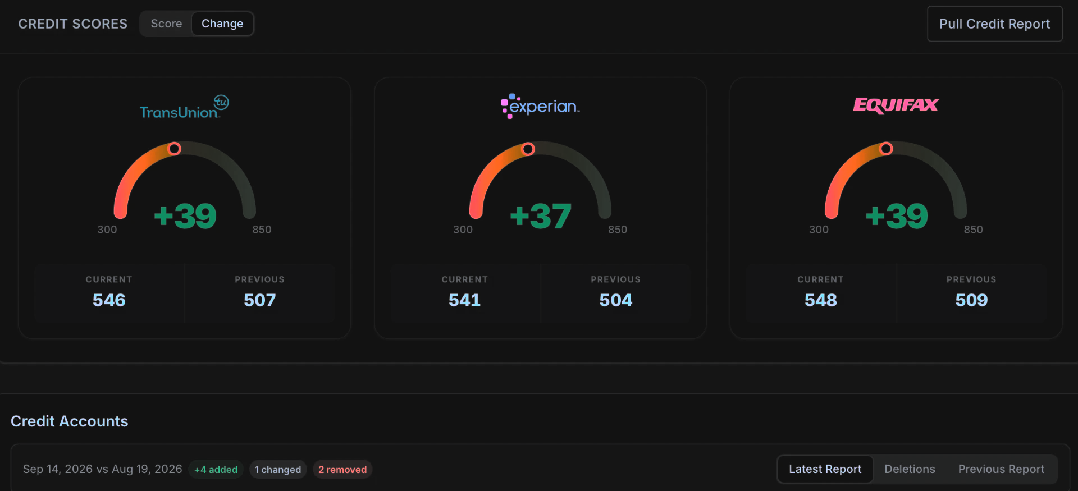
Task: Click the Experian +37 change value
Action: pos(540,216)
